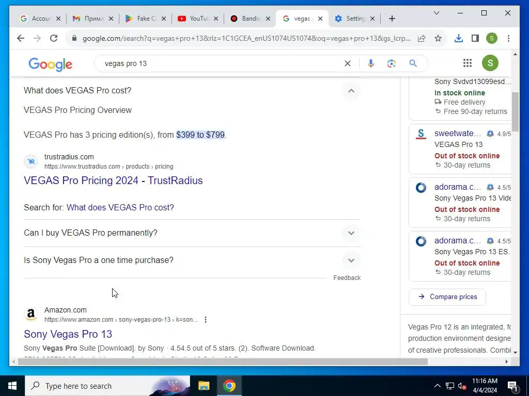Close the Account tab
Viewport: 529px width, 396px height.
[58, 19]
